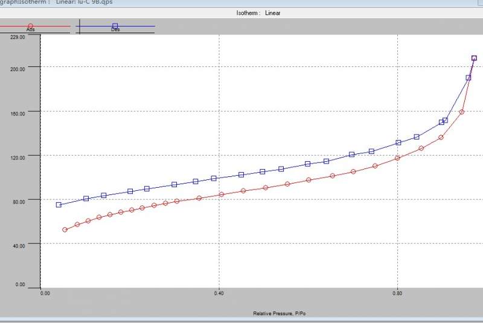Screen dimensions: 483x323
Task: Click the 120.00 y-axis label
Action: [x=18, y=158]
